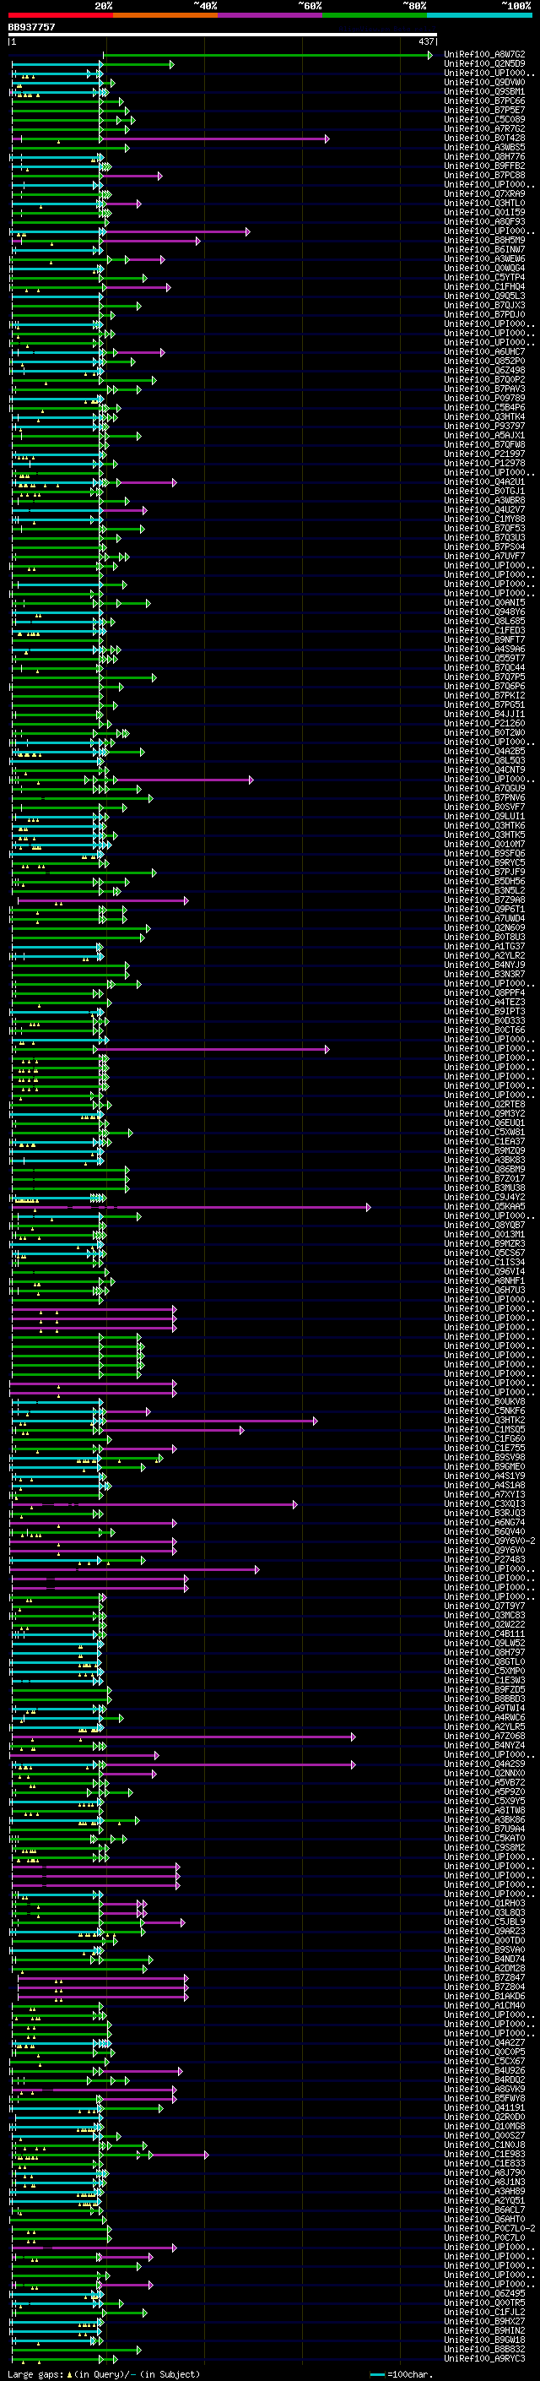
Task: Select the UniRef100_Q0ANI5 label
Action: point(484,603)
